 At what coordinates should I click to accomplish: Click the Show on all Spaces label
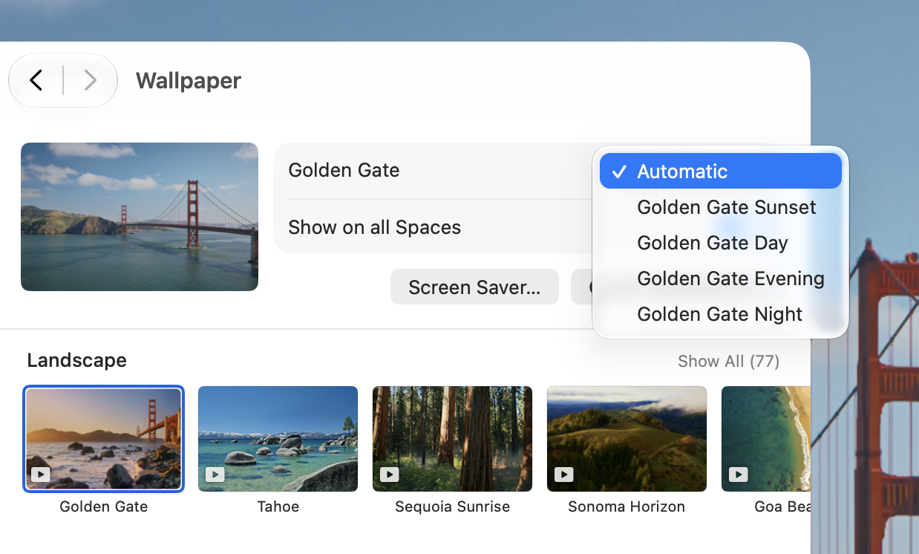[x=374, y=227]
